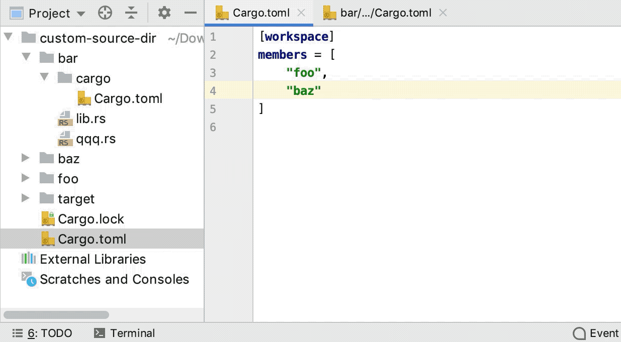Click the Cargo.lock file icon
Viewport: 621px width, 342px height.
point(47,218)
